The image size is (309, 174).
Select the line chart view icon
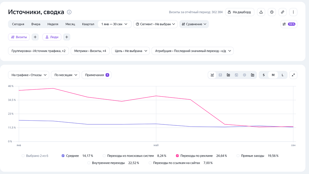click(212, 75)
